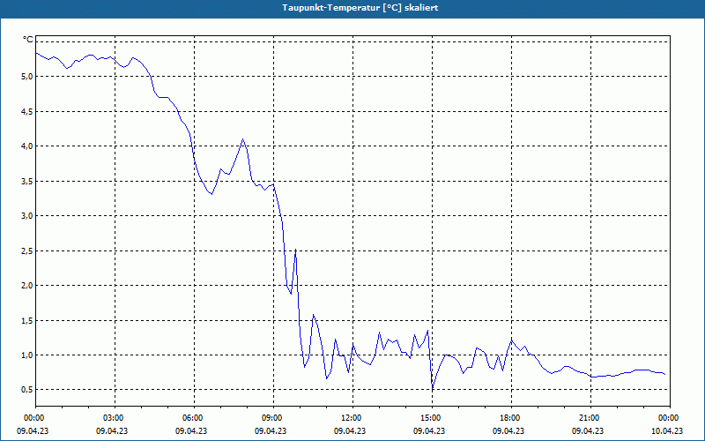Click the "3,0" y-axis tick label

[27, 216]
